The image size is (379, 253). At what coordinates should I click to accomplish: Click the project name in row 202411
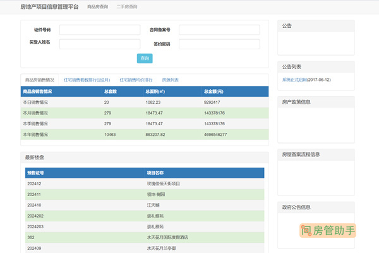(156, 194)
